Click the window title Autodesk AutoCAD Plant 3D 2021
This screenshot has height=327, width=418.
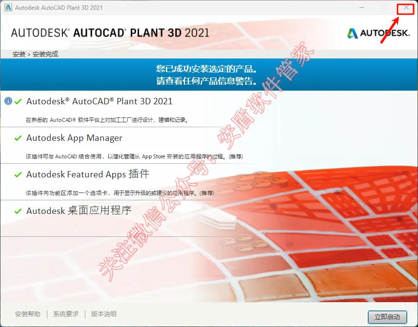[59, 8]
